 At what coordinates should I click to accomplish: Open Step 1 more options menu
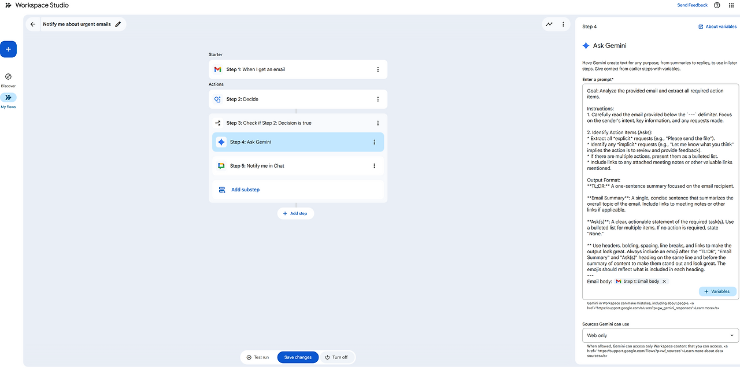click(x=378, y=69)
